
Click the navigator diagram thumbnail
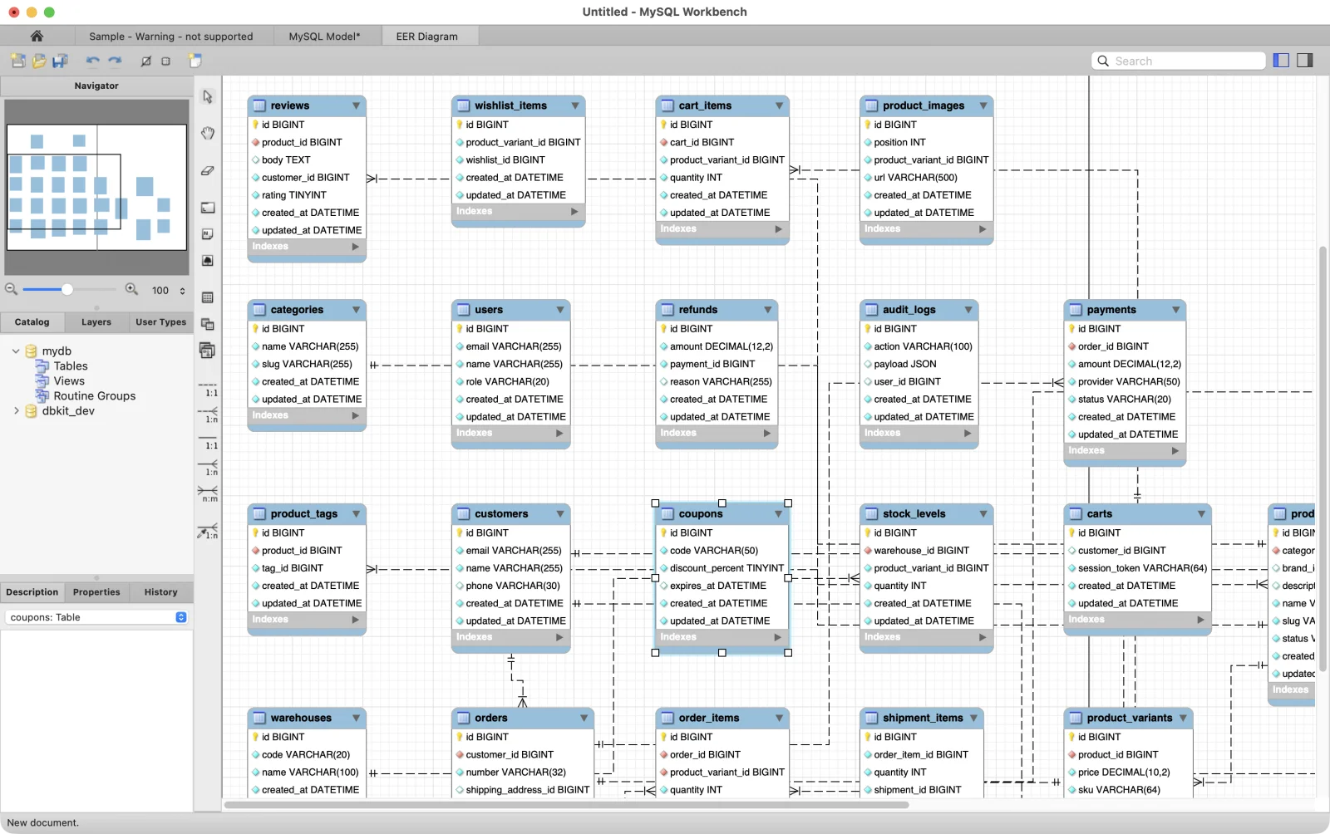tap(96, 187)
